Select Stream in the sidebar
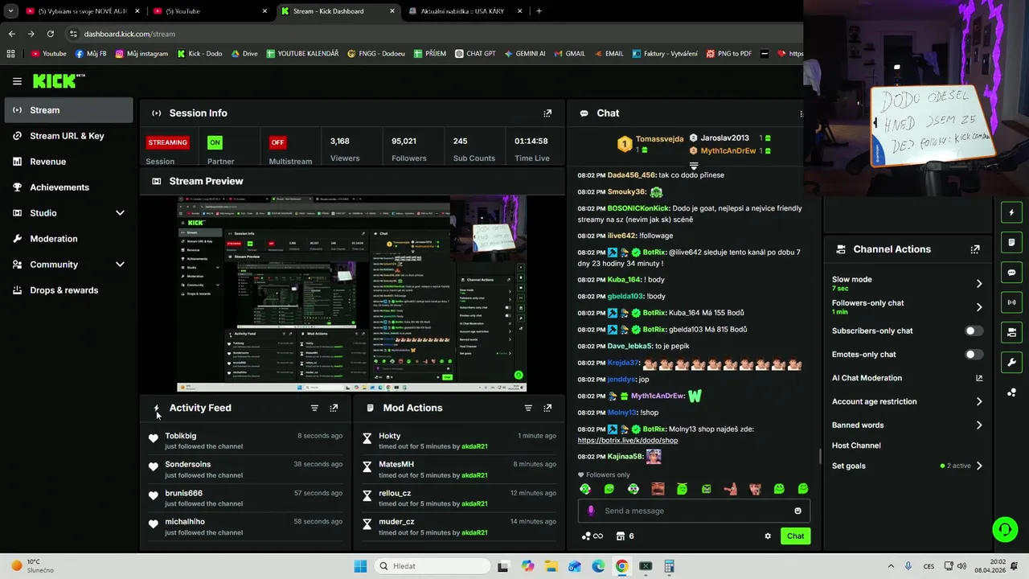 69,110
